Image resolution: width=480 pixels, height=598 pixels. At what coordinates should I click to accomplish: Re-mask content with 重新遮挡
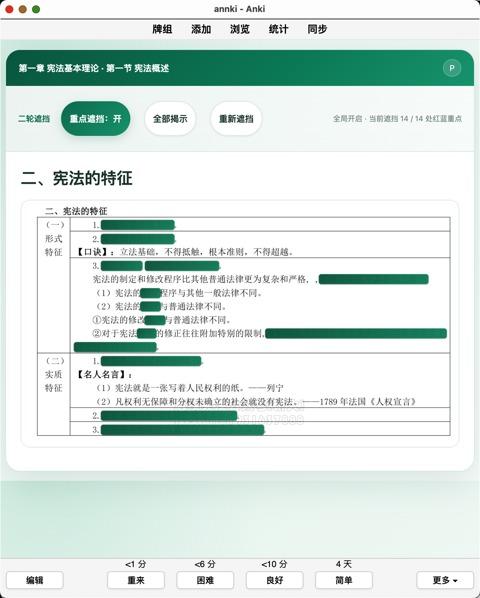[236, 119]
